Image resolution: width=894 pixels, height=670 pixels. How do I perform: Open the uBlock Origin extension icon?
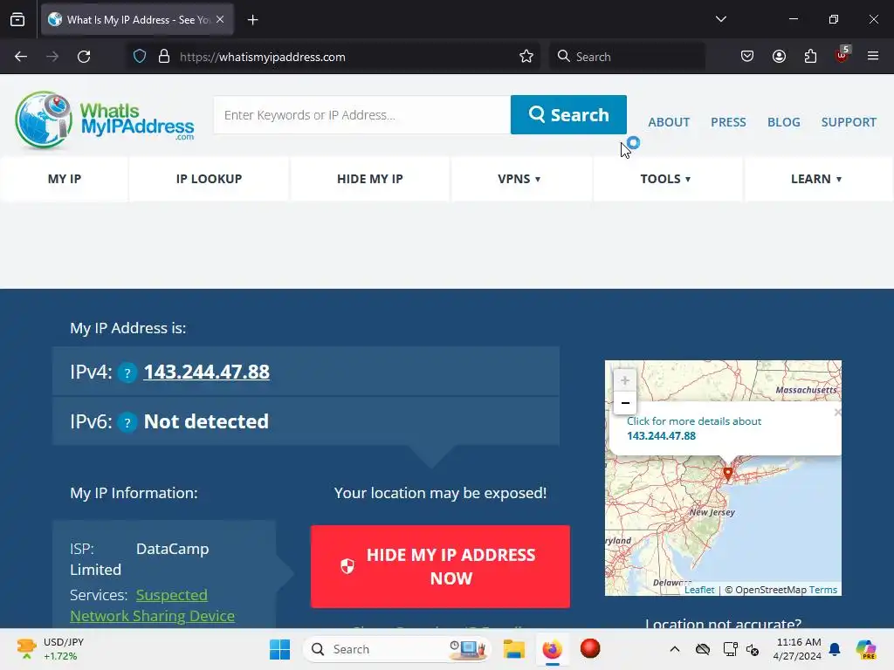(x=842, y=55)
